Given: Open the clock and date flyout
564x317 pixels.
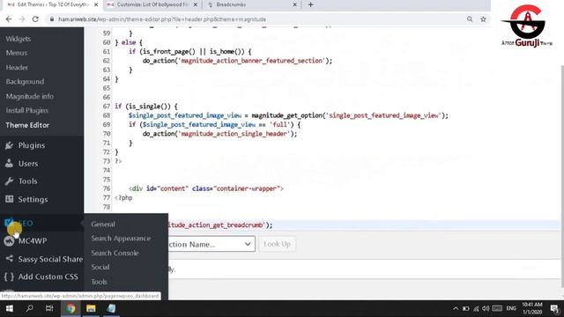Looking at the screenshot, I should coord(532,308).
